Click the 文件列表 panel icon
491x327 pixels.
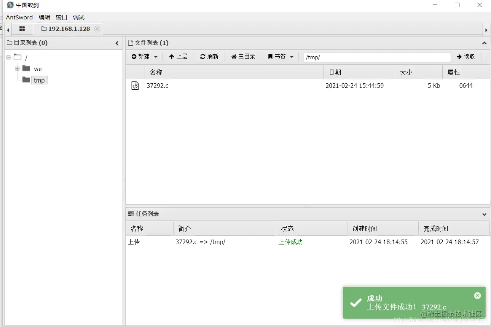(x=131, y=43)
